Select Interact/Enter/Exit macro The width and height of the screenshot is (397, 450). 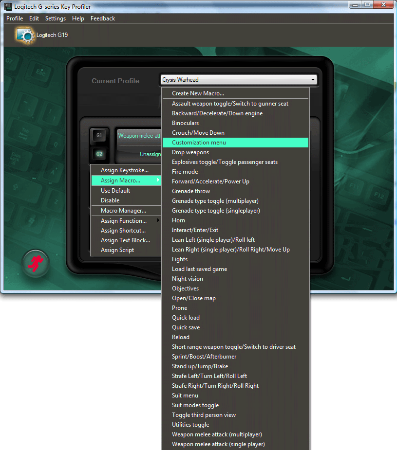(x=236, y=230)
